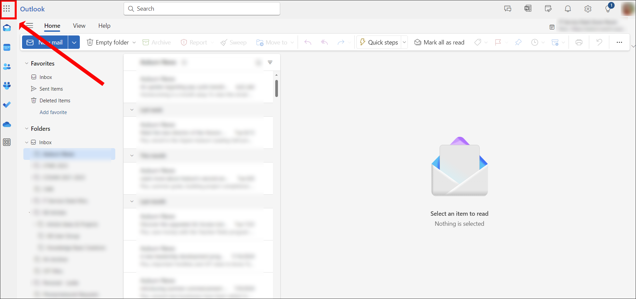636x299 pixels.
Task: Open the app launcher waffle icon
Action: click(x=7, y=9)
